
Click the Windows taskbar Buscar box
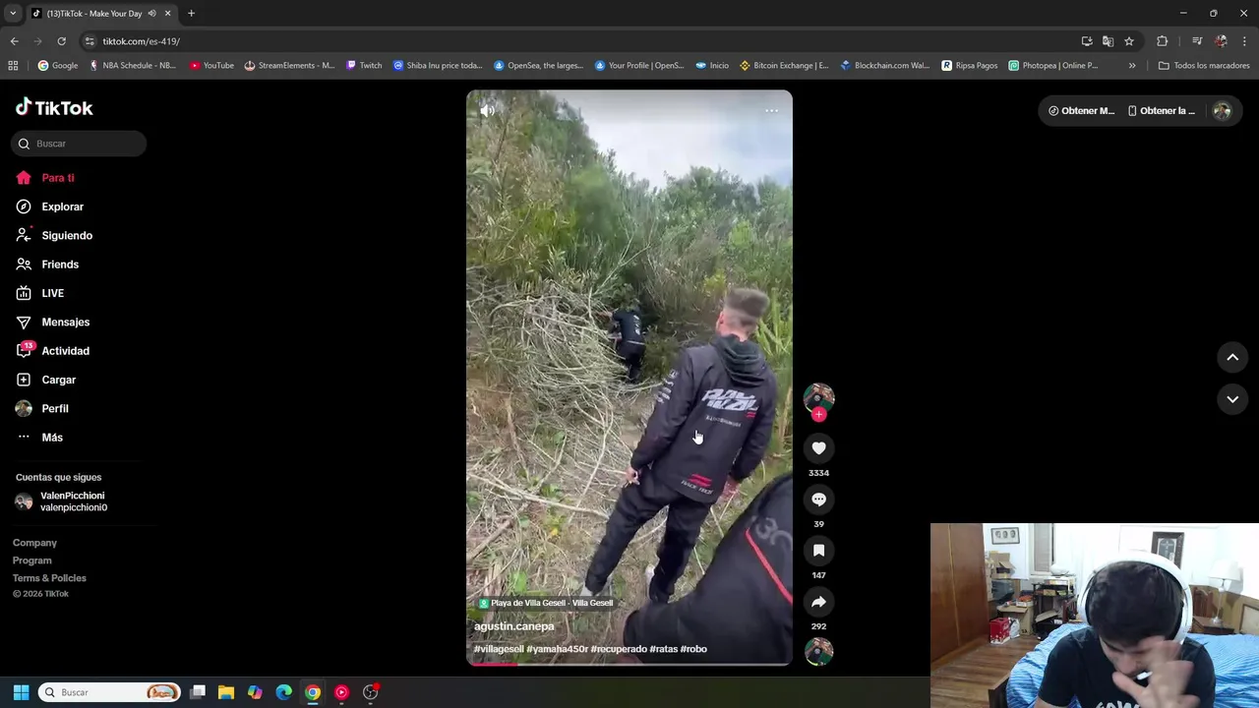108,692
